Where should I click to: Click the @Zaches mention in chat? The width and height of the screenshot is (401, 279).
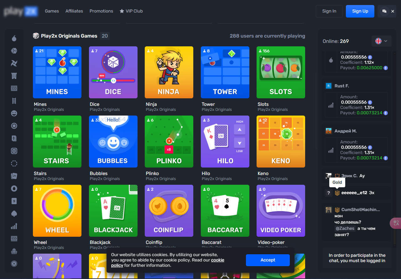345,228
